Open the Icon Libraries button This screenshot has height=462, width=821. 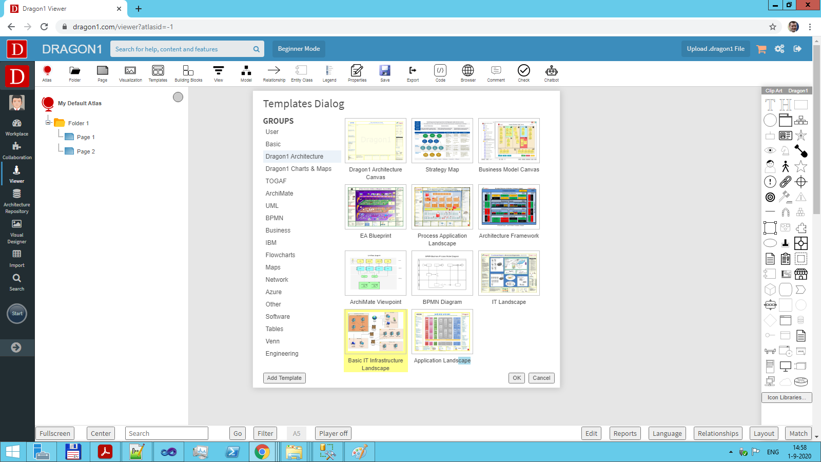click(787, 397)
